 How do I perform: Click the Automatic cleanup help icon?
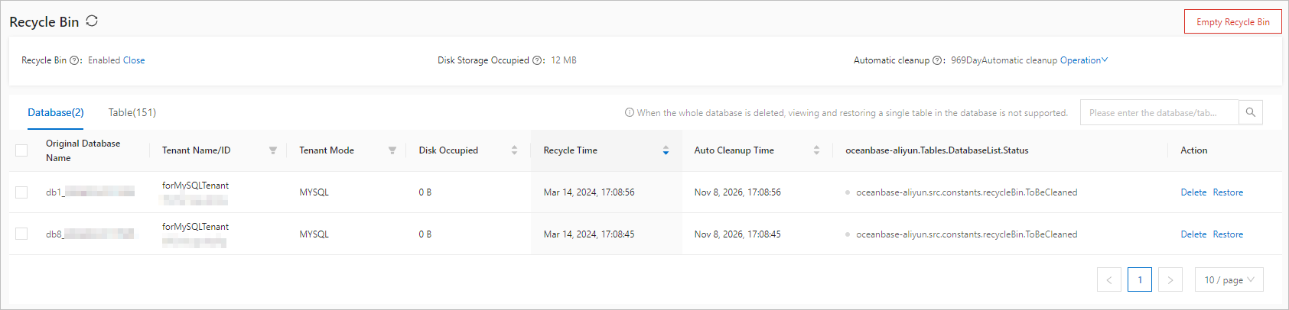938,60
